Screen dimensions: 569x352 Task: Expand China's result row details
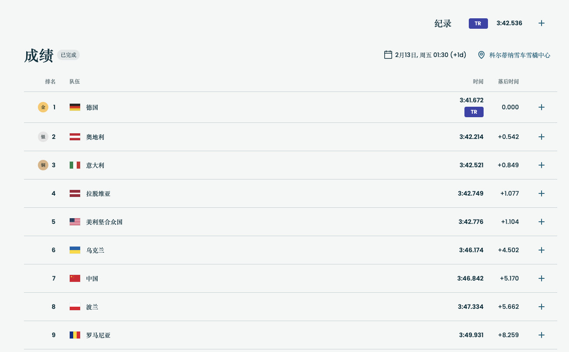[541, 278]
